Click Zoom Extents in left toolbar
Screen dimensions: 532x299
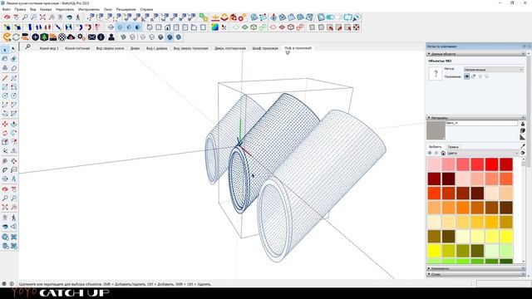click(x=5, y=207)
